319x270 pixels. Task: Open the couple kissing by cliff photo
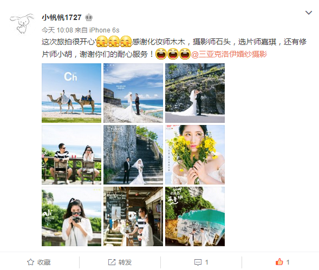tap(195, 93)
